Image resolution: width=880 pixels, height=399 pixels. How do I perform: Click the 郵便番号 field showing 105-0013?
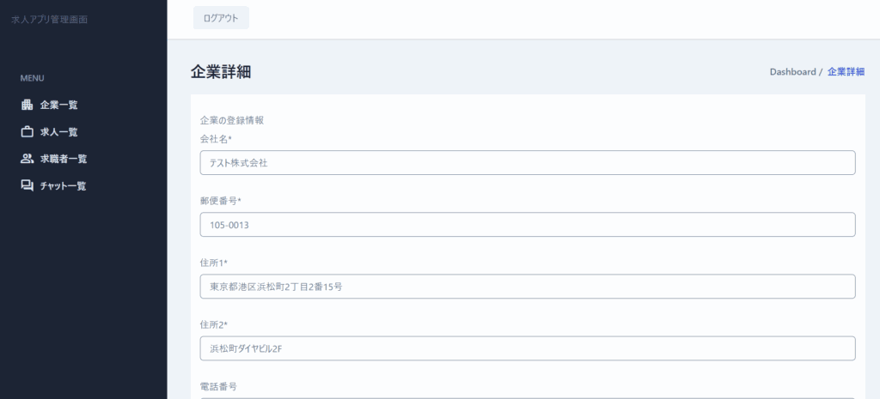[527, 225]
